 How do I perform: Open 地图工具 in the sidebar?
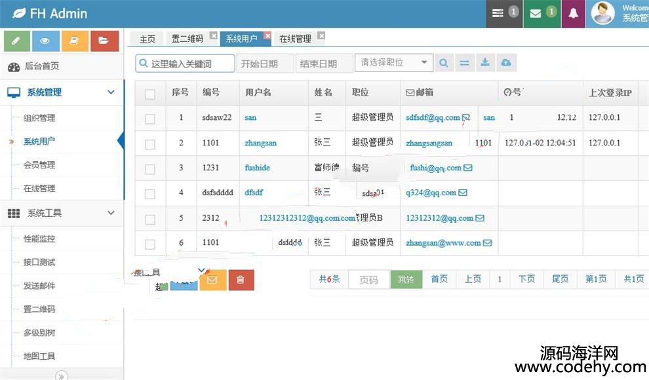(39, 356)
